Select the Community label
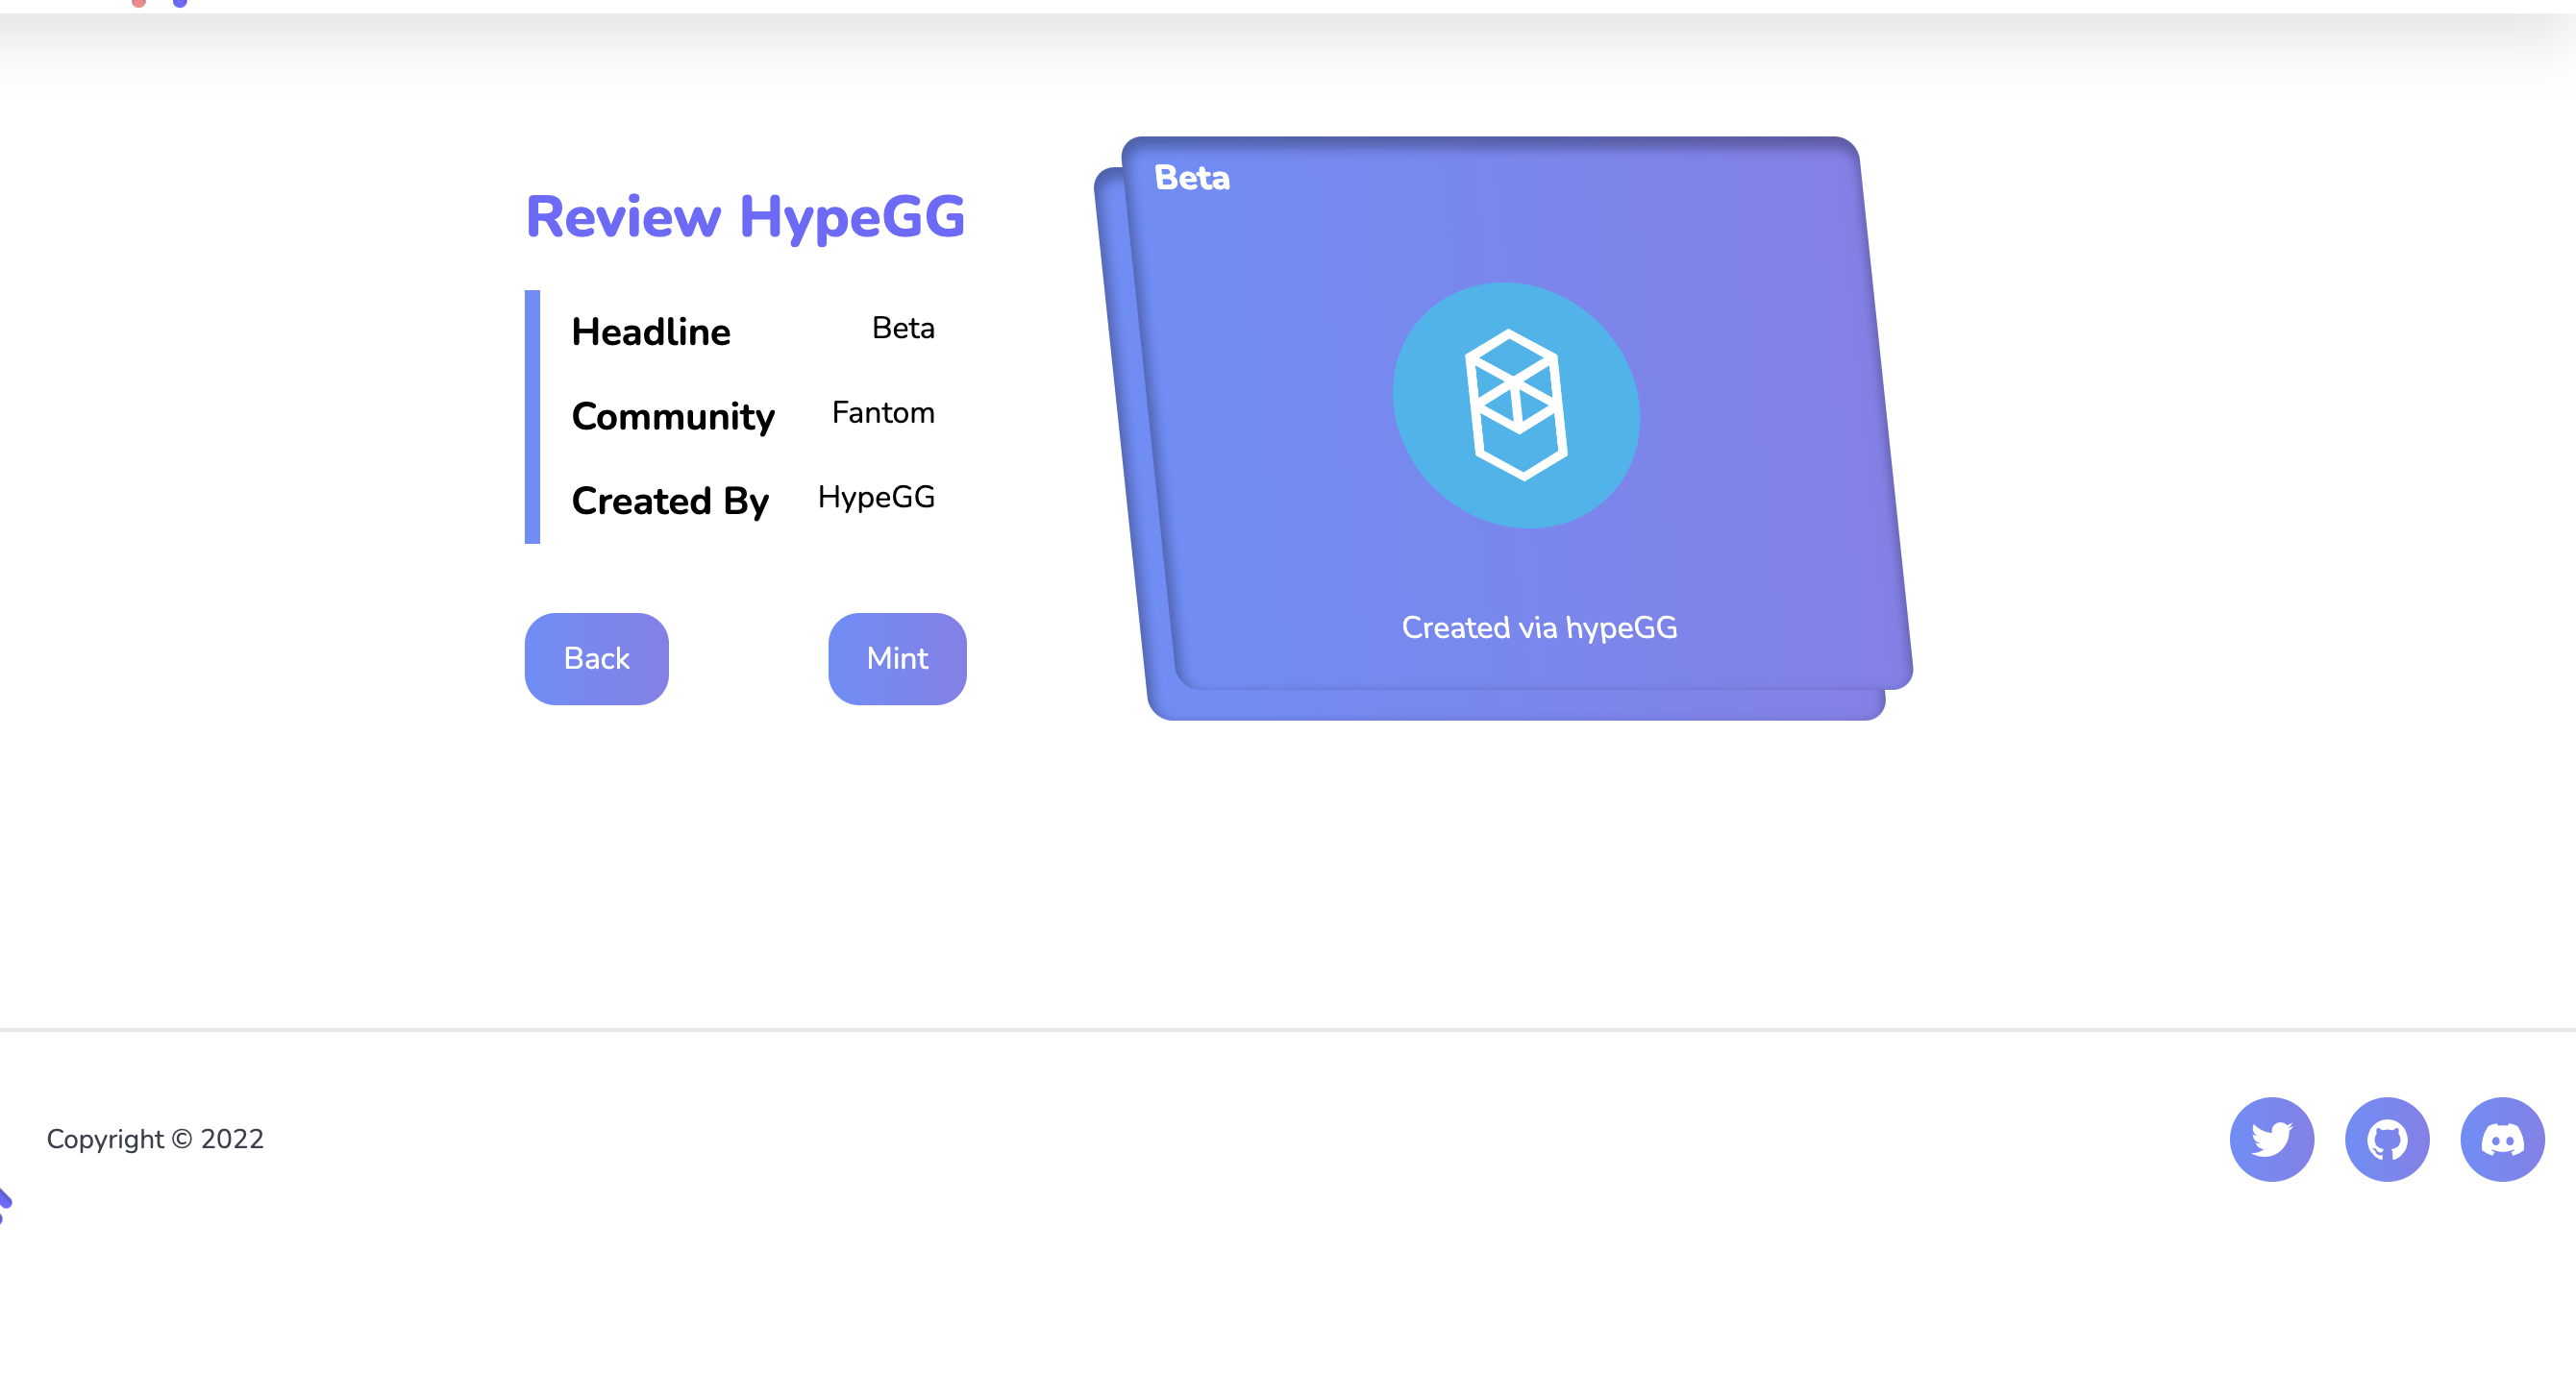 [x=673, y=416]
